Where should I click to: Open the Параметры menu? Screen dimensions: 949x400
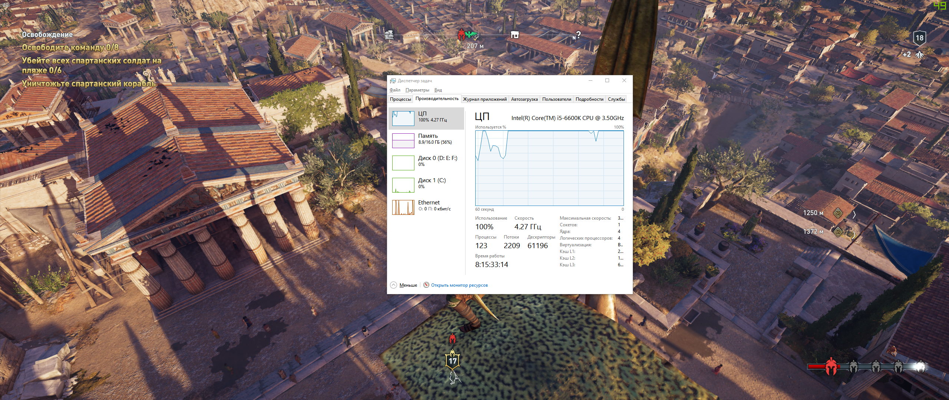tap(417, 90)
